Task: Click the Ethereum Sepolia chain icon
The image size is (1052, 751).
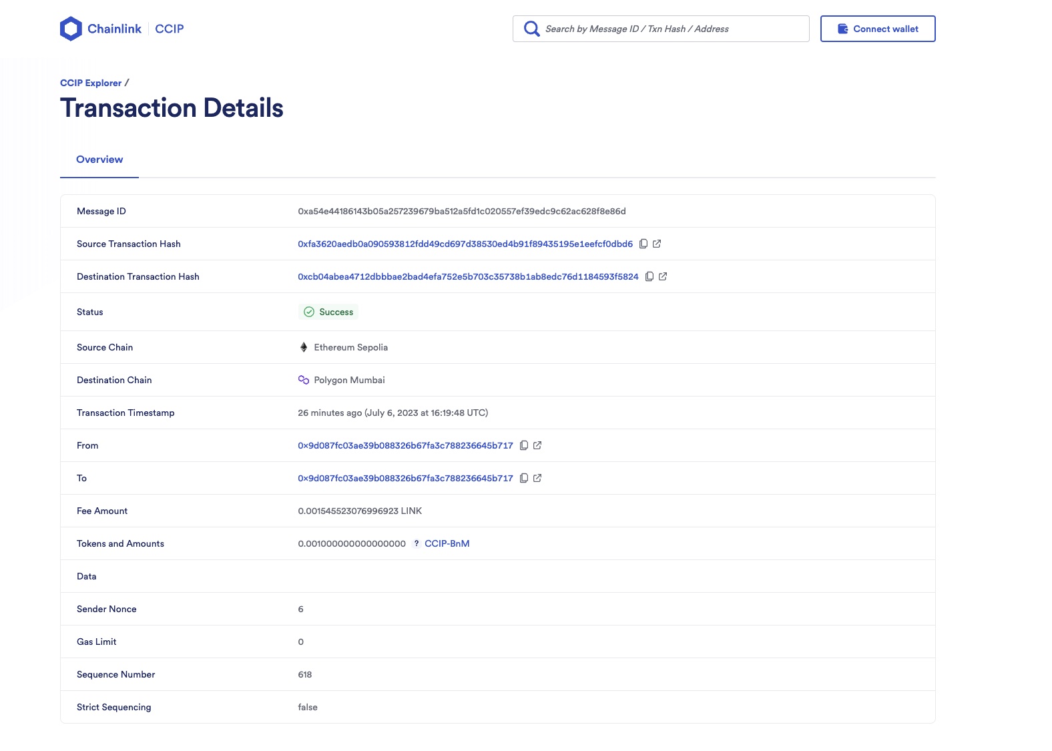Action: 304,347
